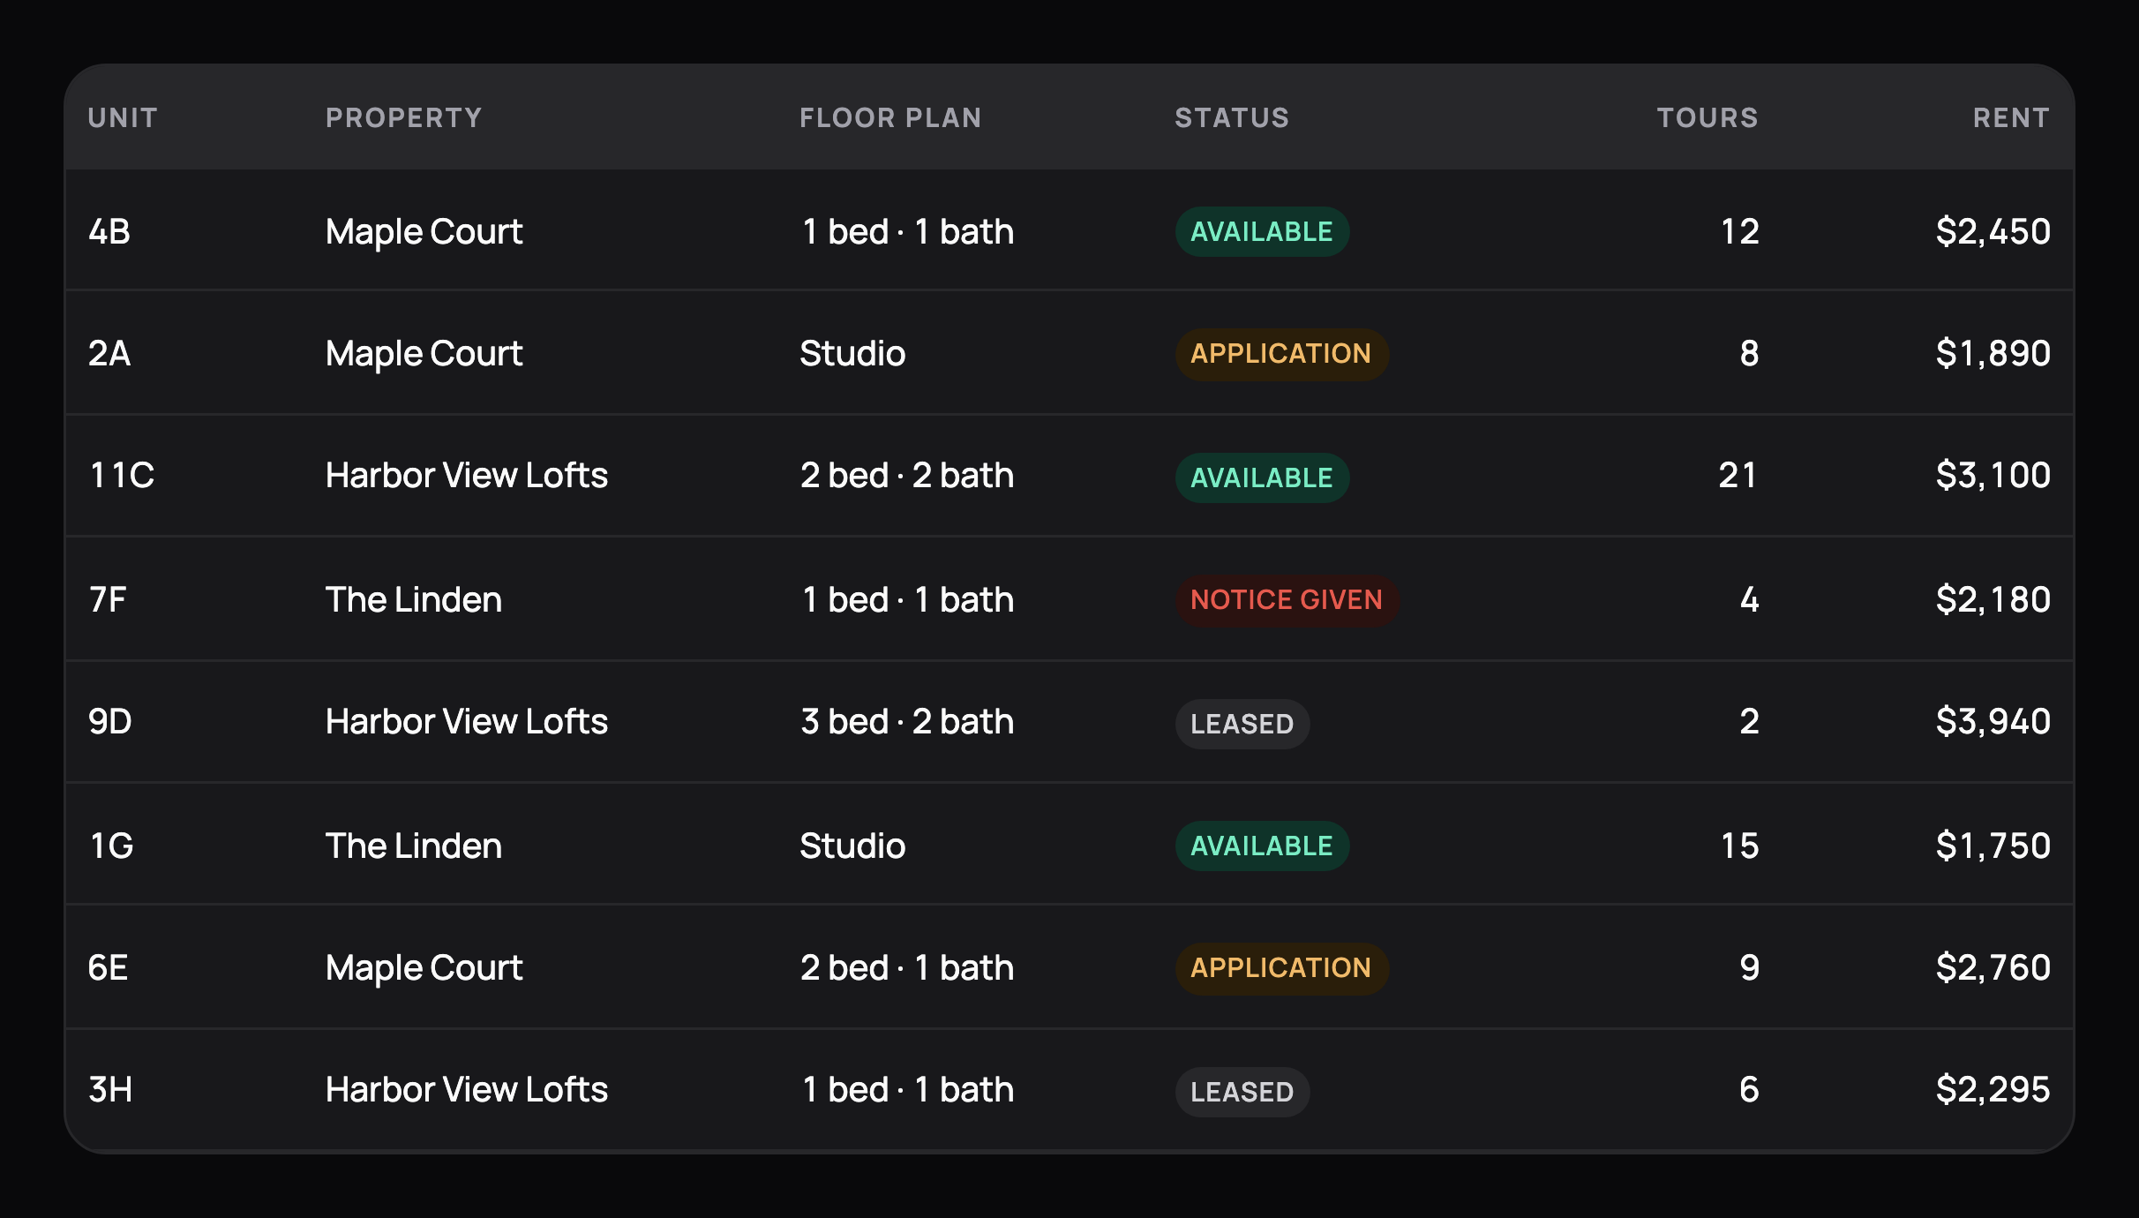Click the AVAILABLE badge for unit 4B
This screenshot has width=2139, height=1218.
click(x=1262, y=231)
